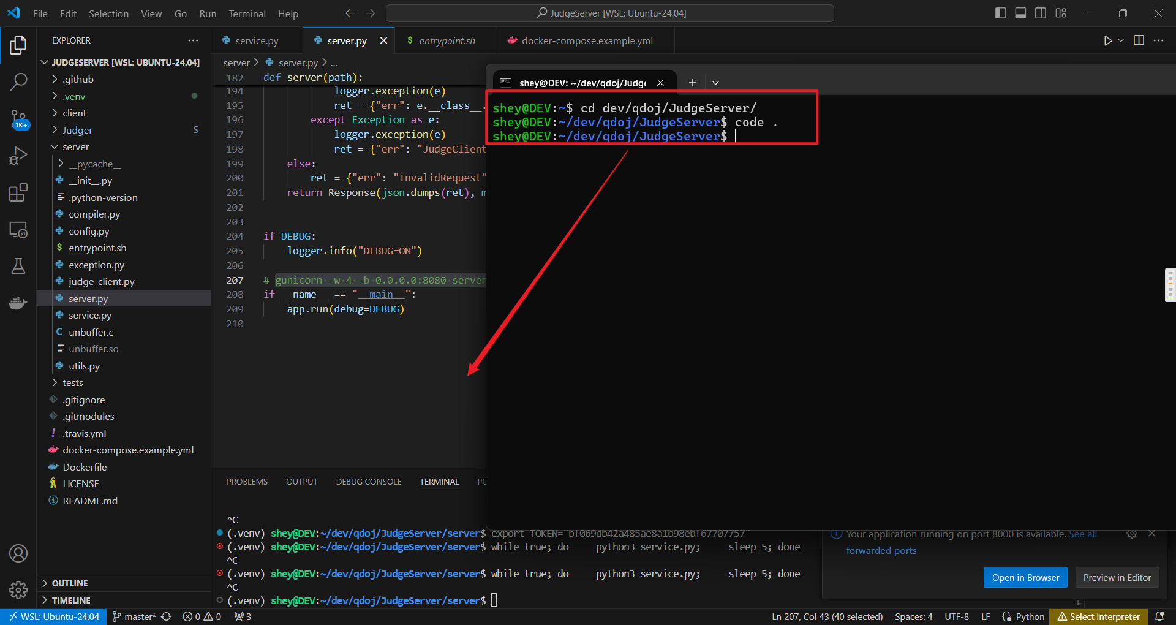Click the title bar command center search
1176x625 pixels.
tap(610, 13)
